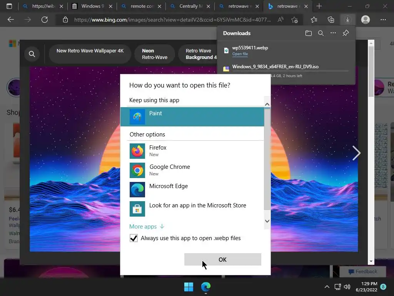Click the site lock icon
This screenshot has width=394, height=296.
[65, 20]
